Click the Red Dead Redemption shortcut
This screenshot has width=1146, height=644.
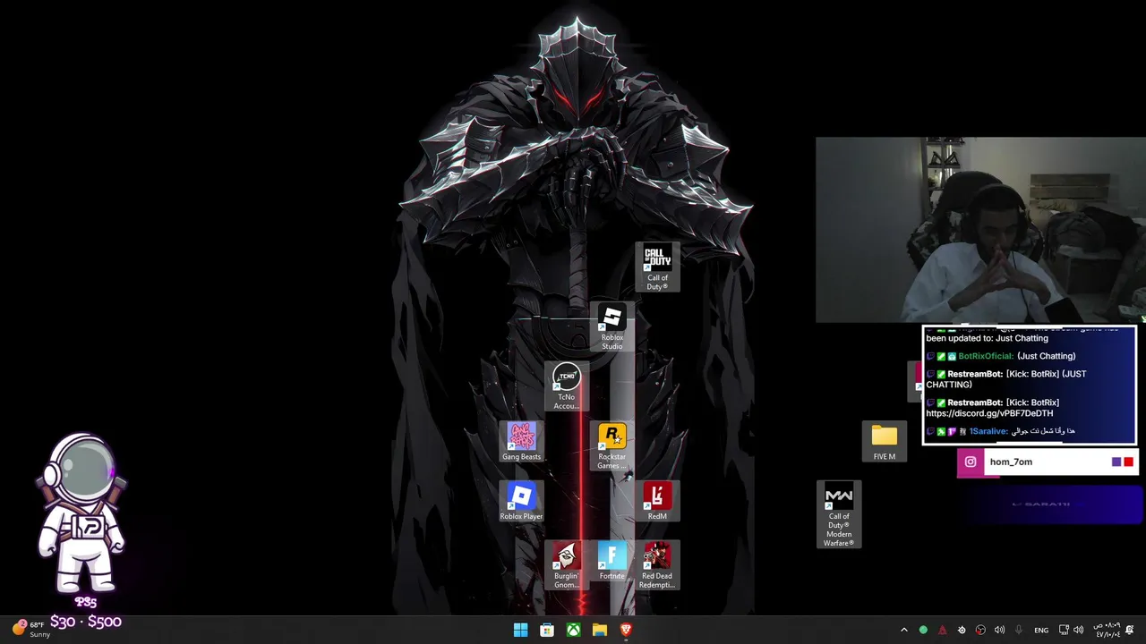pos(657,566)
